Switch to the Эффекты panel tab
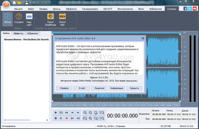The image size is (199, 129). click(x=18, y=33)
